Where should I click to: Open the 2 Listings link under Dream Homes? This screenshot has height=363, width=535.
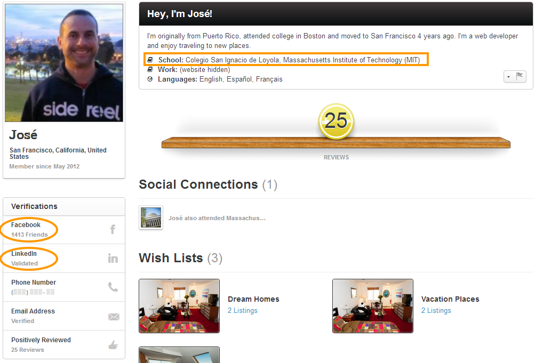click(x=242, y=311)
